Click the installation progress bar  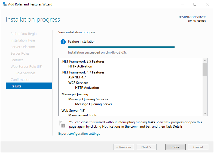point(121,47)
